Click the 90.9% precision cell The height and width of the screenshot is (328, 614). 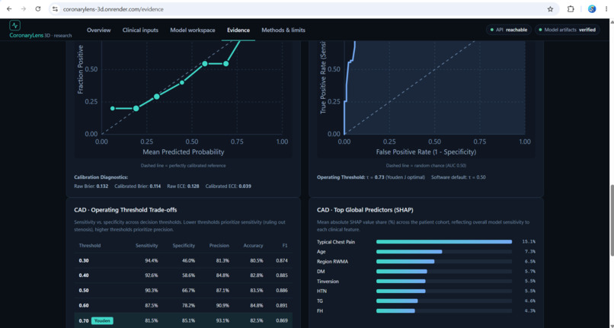pos(222,305)
